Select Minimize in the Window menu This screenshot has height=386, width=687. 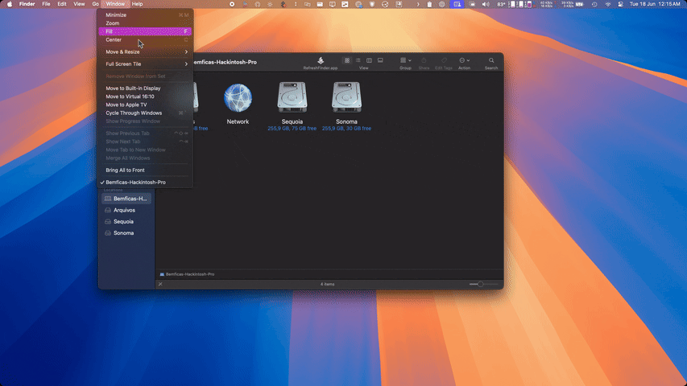coord(145,15)
